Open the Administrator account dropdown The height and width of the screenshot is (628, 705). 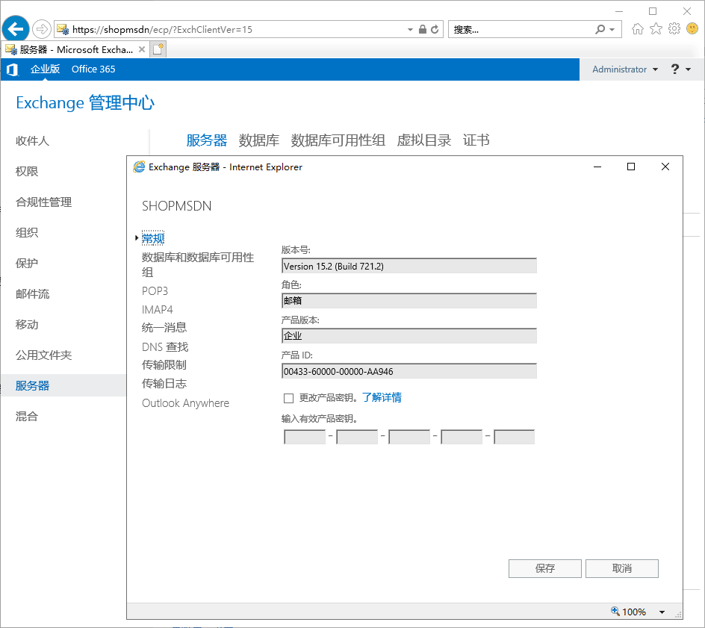click(x=625, y=69)
